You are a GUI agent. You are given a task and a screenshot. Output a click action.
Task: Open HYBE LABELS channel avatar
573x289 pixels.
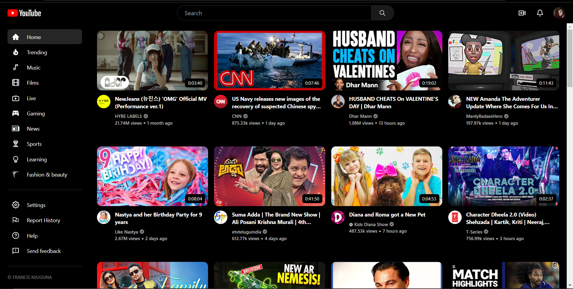click(104, 102)
